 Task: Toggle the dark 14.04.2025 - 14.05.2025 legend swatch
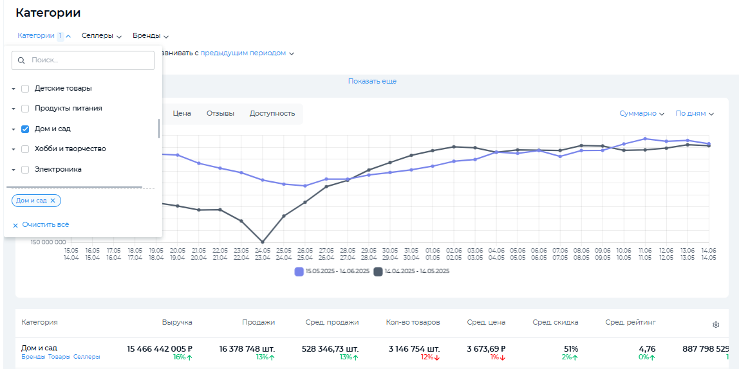(378, 272)
